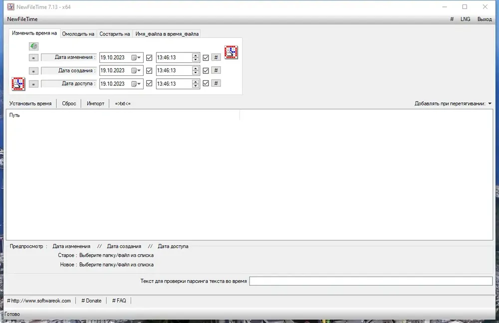The image size is (499, 323).
Task: Toggle date checkbox for Дата доступа
Action: (x=149, y=83)
